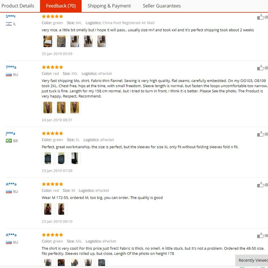Image resolution: width=268 pixels, height=268 pixels.
Task: Mark A***a's red M review helpful
Action: click(x=260, y=185)
